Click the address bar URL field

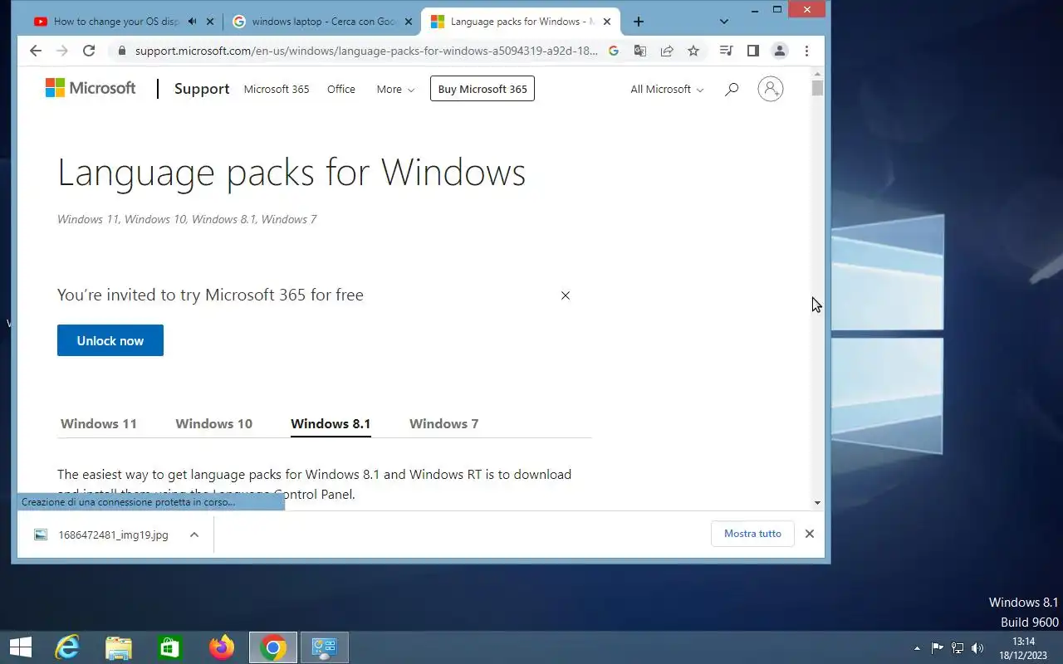click(x=366, y=51)
